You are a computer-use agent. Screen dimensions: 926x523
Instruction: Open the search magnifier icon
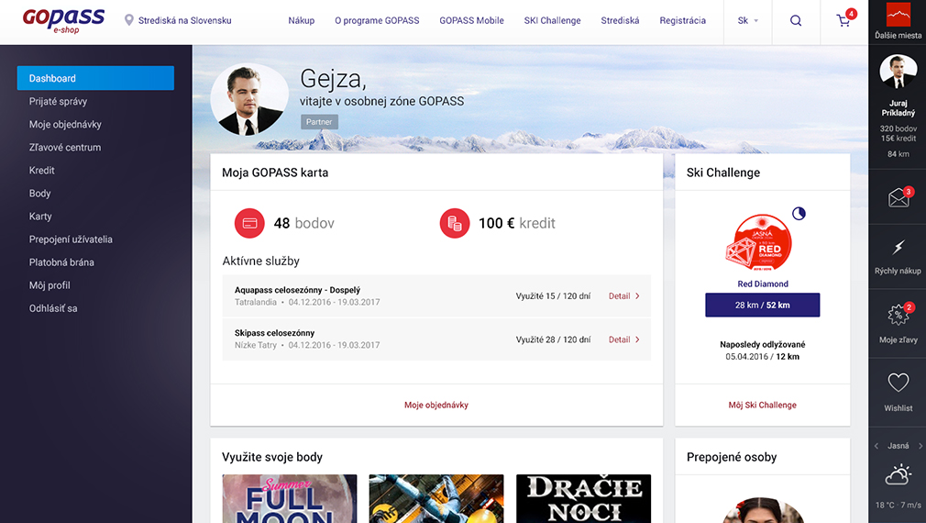point(796,21)
